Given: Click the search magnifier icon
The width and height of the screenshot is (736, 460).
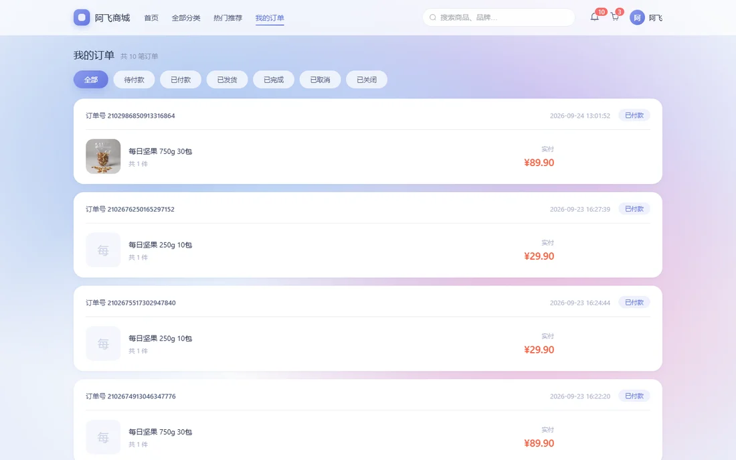Looking at the screenshot, I should 433,17.
